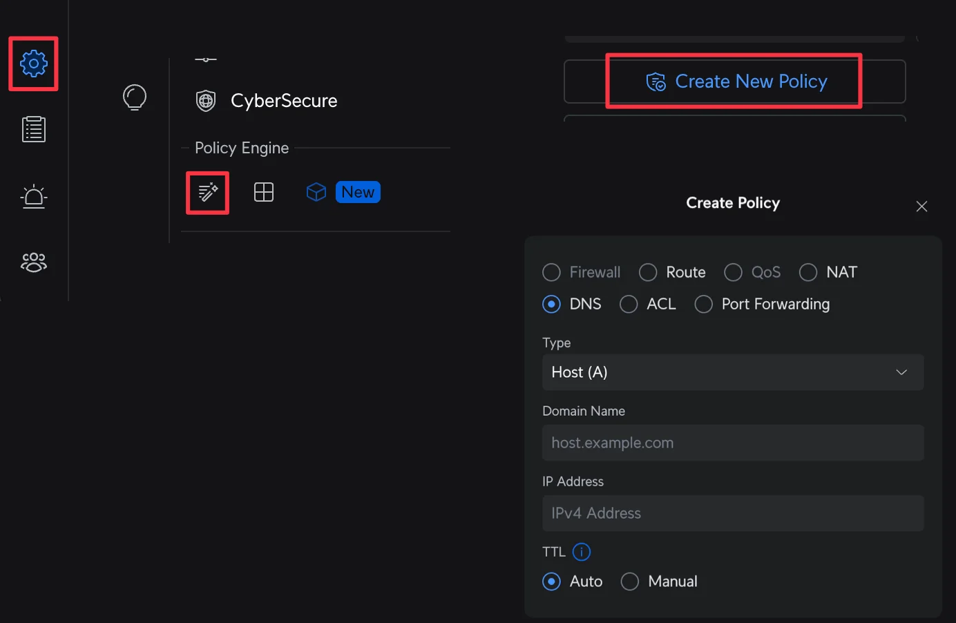The image size is (956, 623).
Task: Choose Manual TTL mode
Action: pyautogui.click(x=629, y=581)
